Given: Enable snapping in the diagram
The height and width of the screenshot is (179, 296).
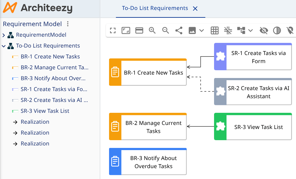Looking at the screenshot, I should (x=228, y=30).
